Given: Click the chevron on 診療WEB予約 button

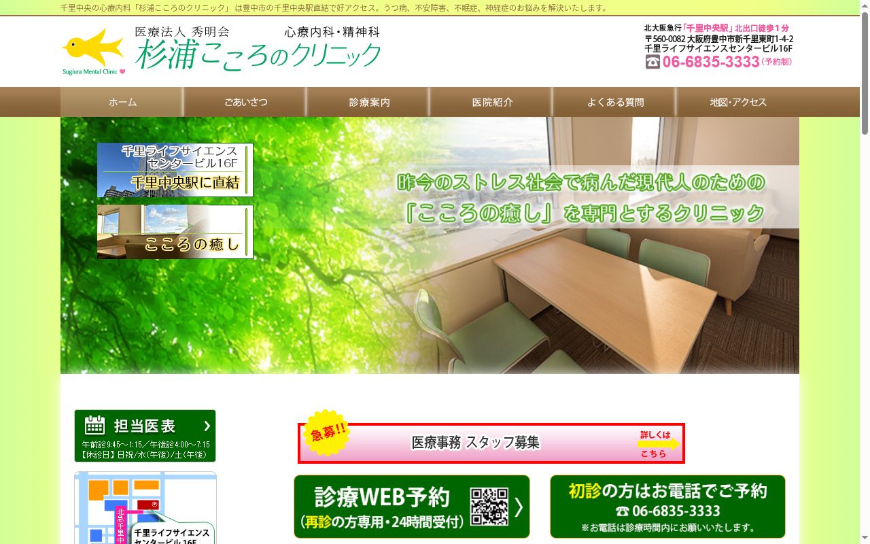Looking at the screenshot, I should pyautogui.click(x=519, y=507).
